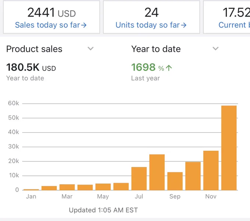Select the Product sales metric label
Viewport: 250px width, 221px height.
click(x=34, y=49)
